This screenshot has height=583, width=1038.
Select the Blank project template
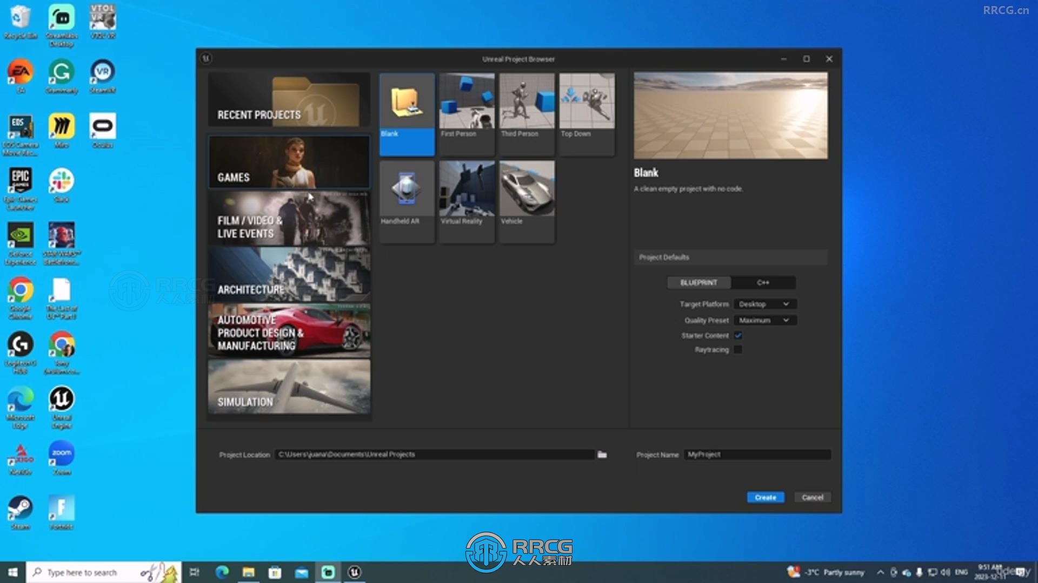pyautogui.click(x=407, y=114)
